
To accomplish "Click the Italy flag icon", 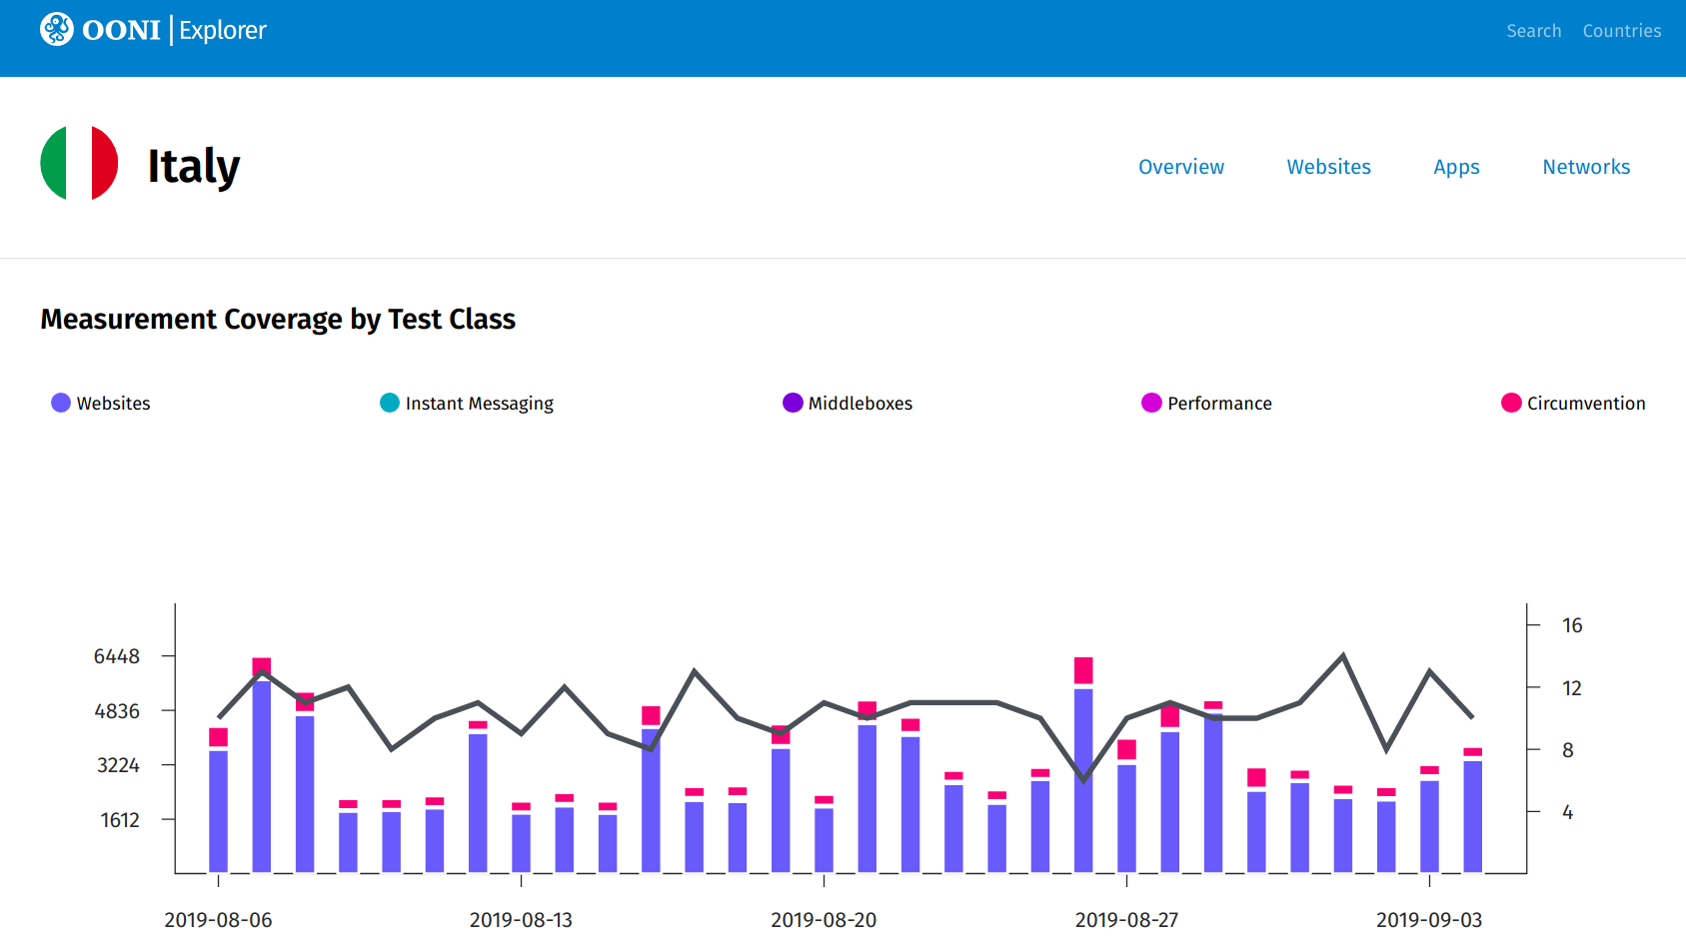I will click(79, 164).
